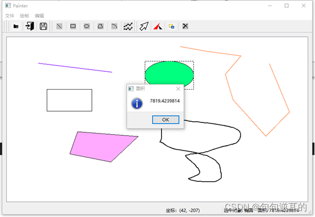Click the green ellipse on canvas
The width and height of the screenshot is (315, 217).
click(x=169, y=73)
